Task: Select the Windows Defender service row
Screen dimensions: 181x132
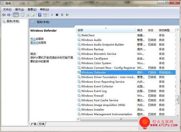Action: (126, 72)
